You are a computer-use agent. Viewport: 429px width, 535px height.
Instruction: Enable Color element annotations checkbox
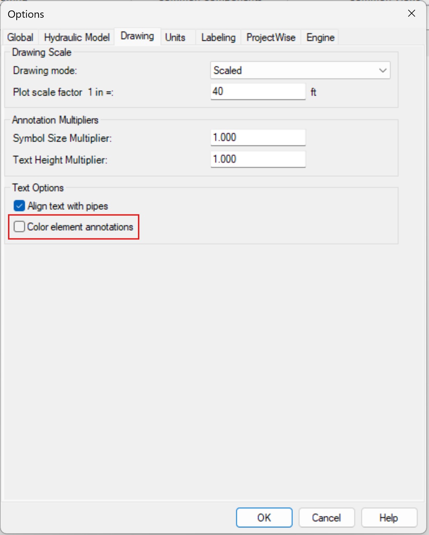[x=19, y=227]
